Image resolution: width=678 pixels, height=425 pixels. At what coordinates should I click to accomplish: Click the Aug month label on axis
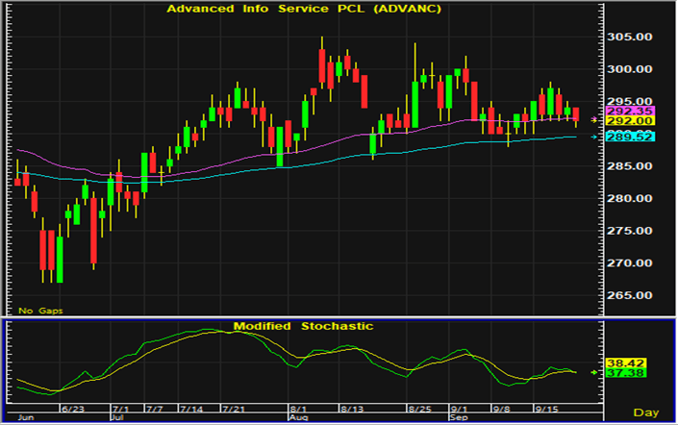[x=298, y=419]
